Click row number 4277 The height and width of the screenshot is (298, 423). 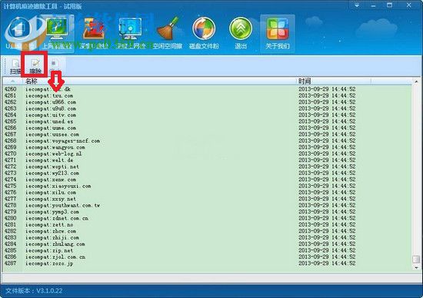pos(10,199)
